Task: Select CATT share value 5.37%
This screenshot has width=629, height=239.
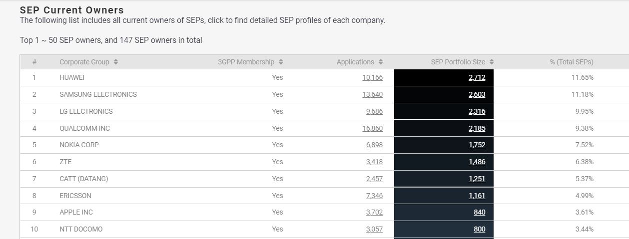Action: [x=585, y=179]
